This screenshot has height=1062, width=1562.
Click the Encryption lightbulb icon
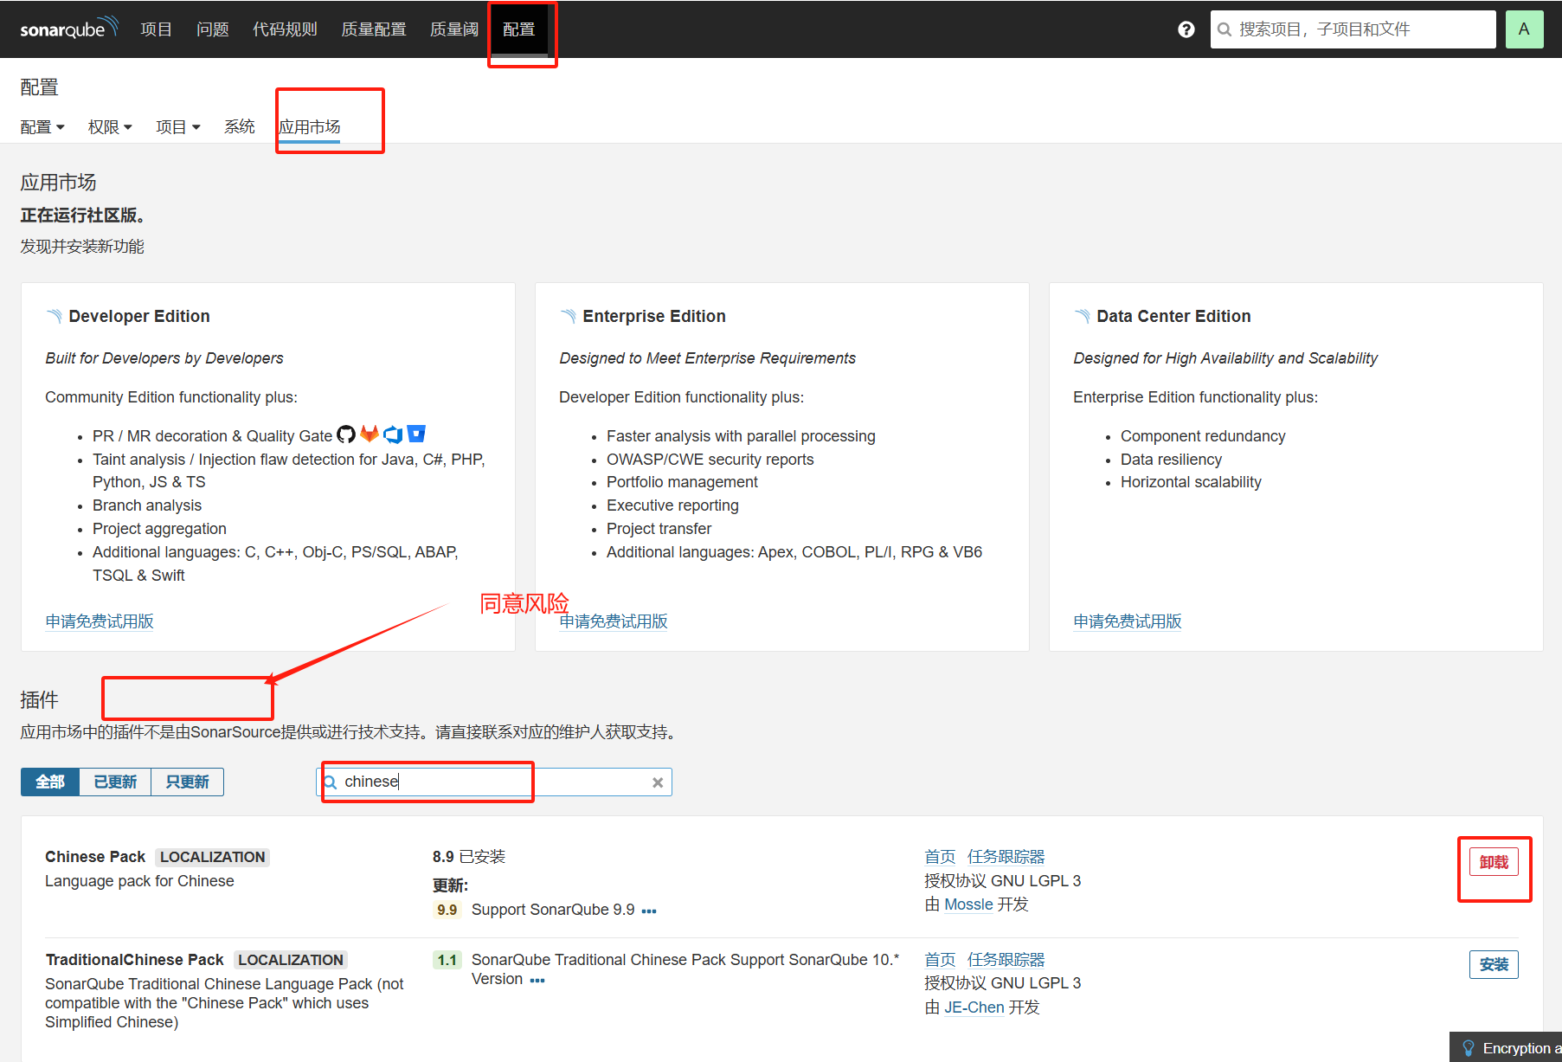pyautogui.click(x=1469, y=1048)
